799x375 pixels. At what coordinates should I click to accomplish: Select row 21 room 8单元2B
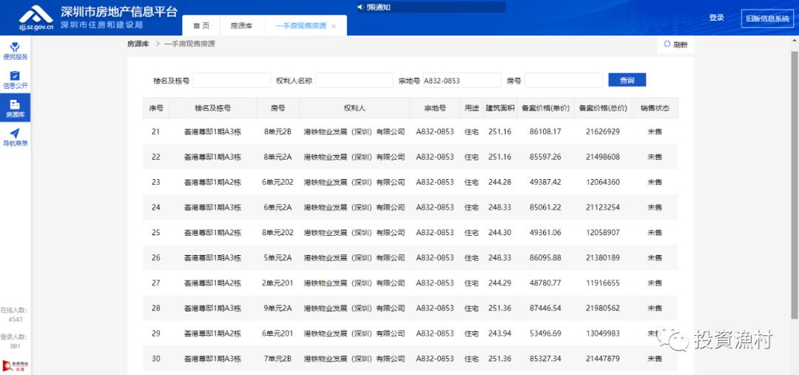tap(277, 132)
